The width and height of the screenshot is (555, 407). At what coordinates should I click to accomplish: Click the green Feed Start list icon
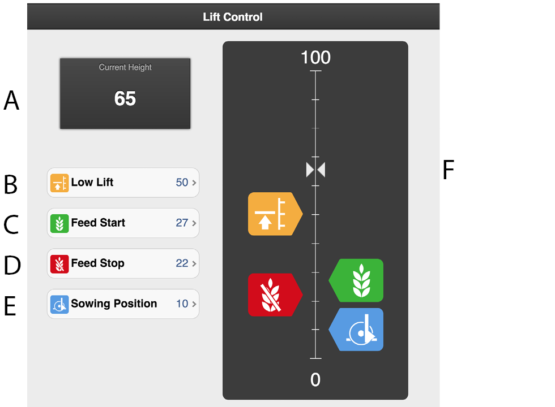click(59, 223)
